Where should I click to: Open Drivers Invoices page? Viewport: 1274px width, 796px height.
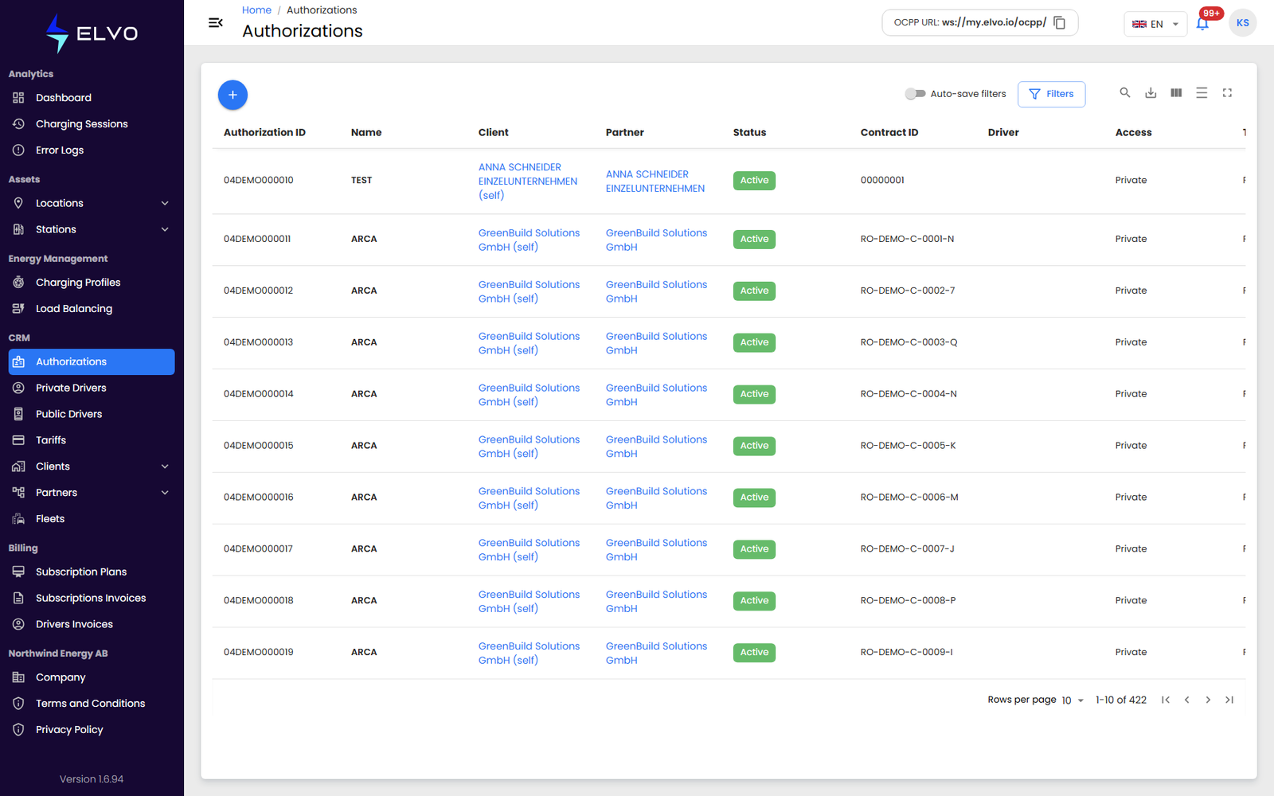click(92, 624)
